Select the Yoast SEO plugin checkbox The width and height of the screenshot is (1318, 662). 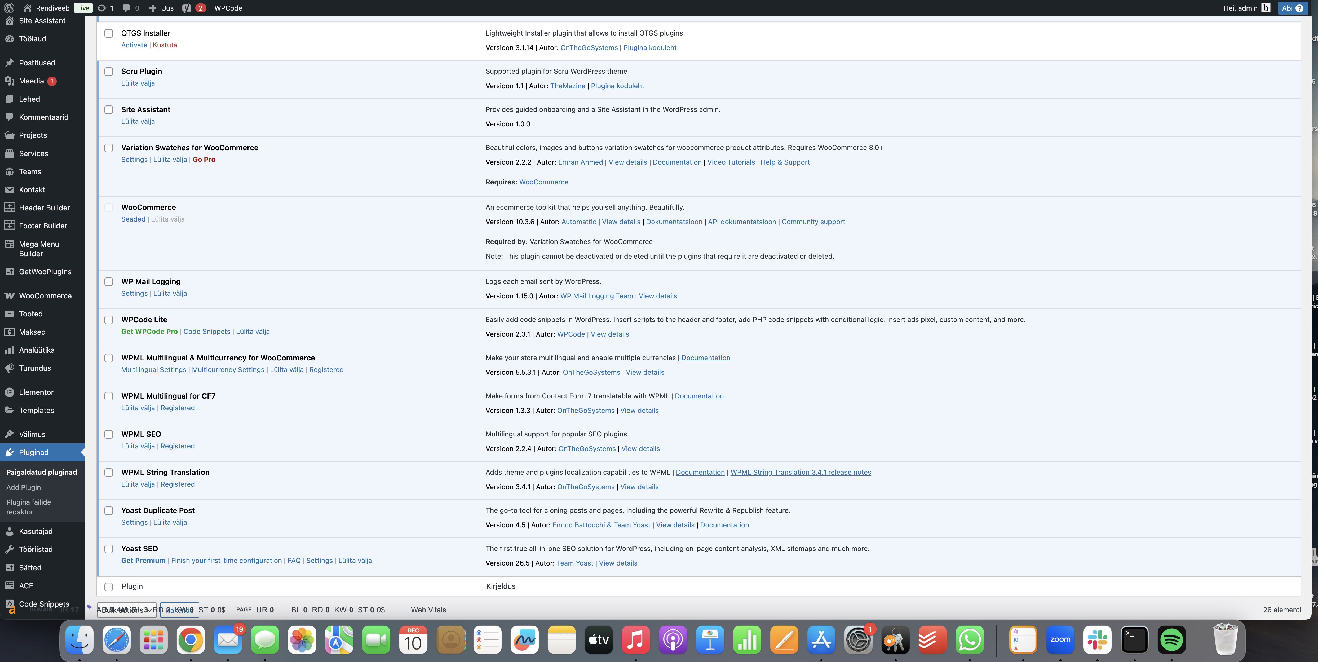108,549
